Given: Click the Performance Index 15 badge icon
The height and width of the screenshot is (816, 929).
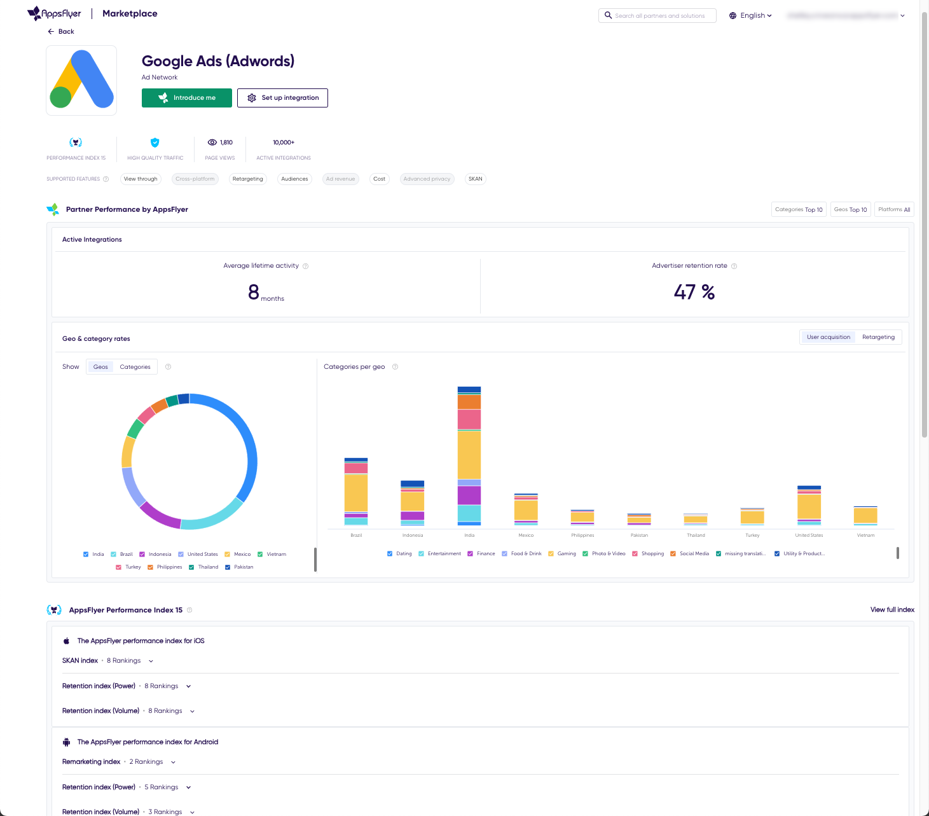Looking at the screenshot, I should [x=76, y=142].
